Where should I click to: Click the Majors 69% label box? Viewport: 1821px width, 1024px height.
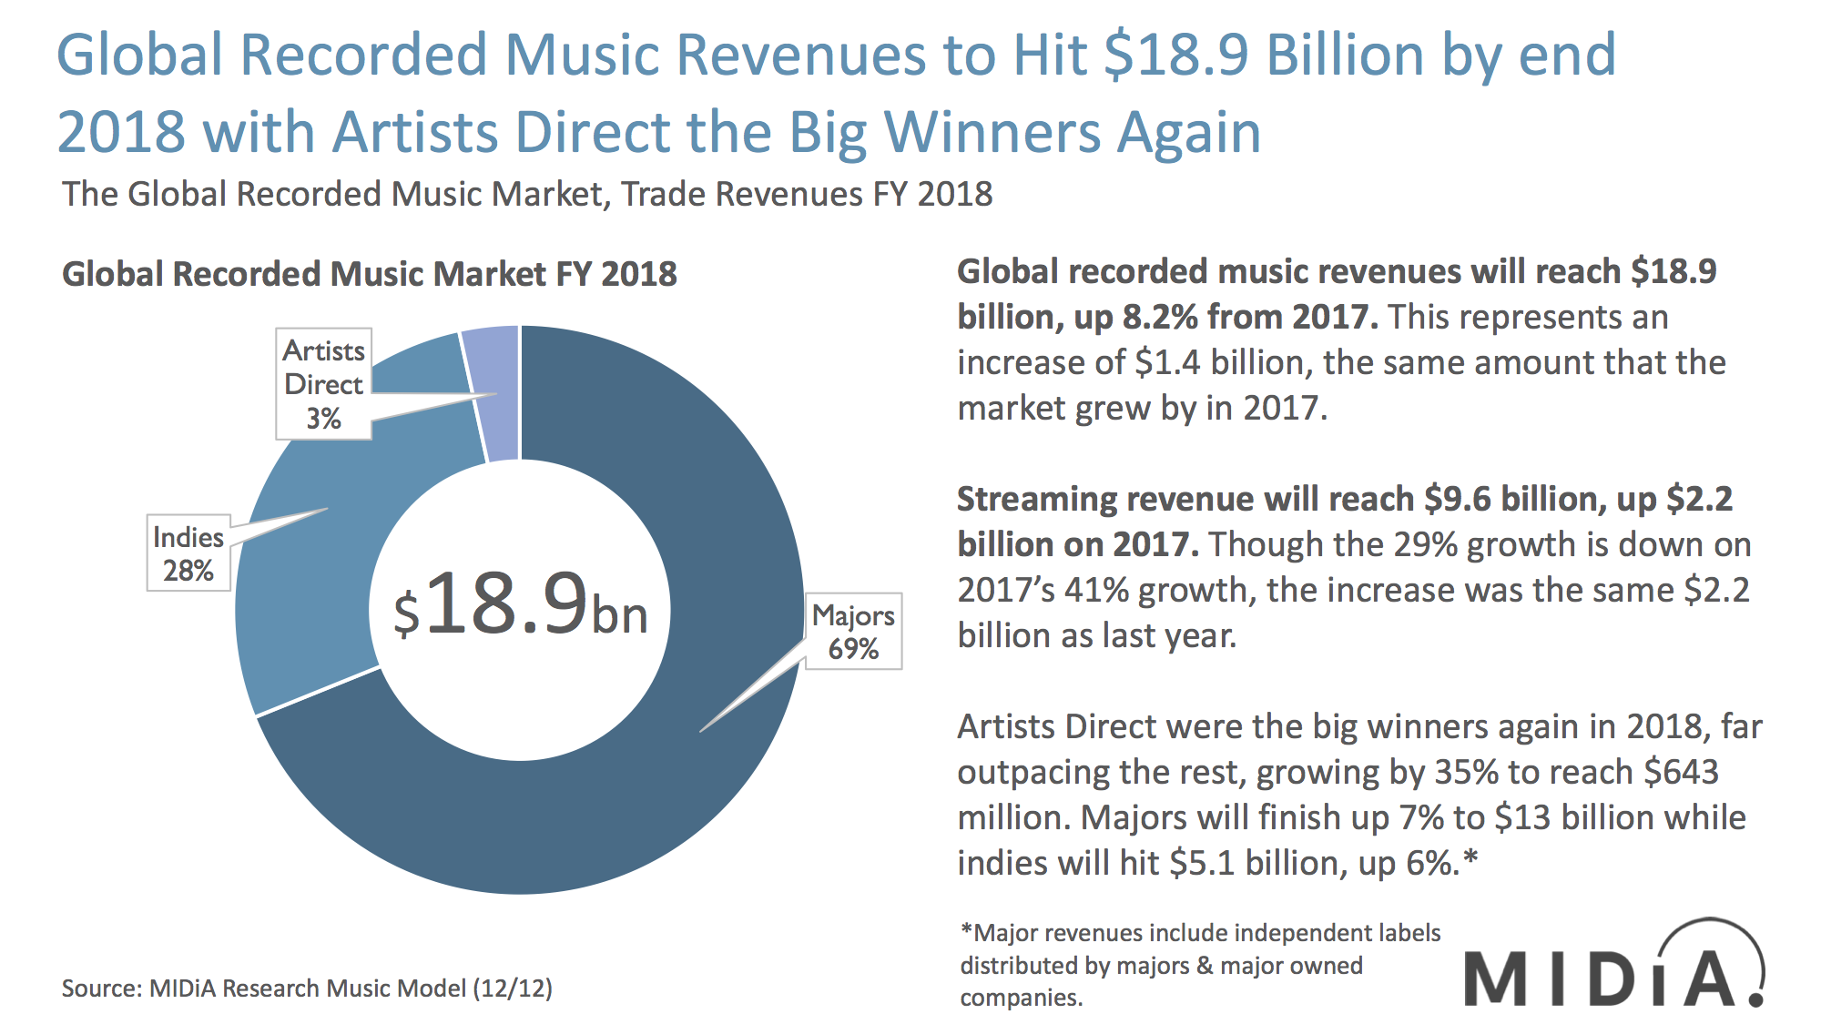853,632
